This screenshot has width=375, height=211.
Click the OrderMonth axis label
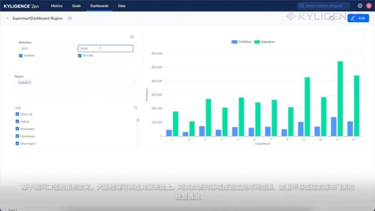coord(263,144)
